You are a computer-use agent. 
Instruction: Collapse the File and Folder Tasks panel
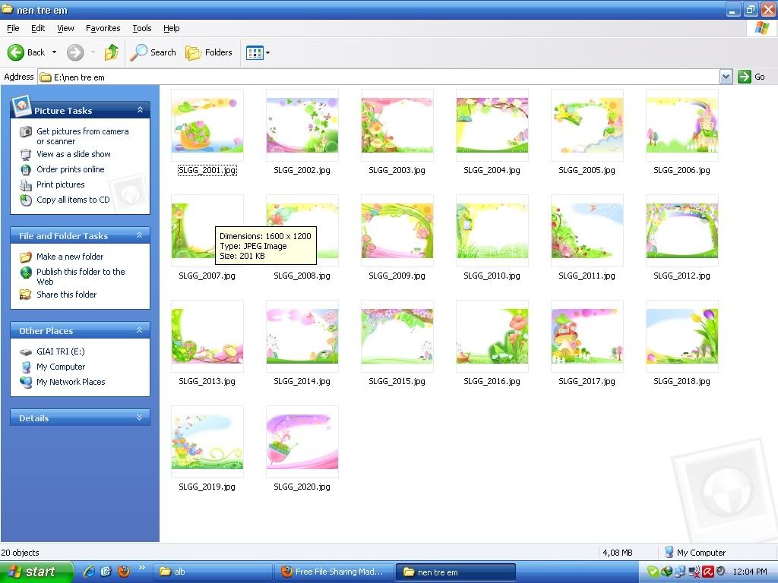click(140, 235)
